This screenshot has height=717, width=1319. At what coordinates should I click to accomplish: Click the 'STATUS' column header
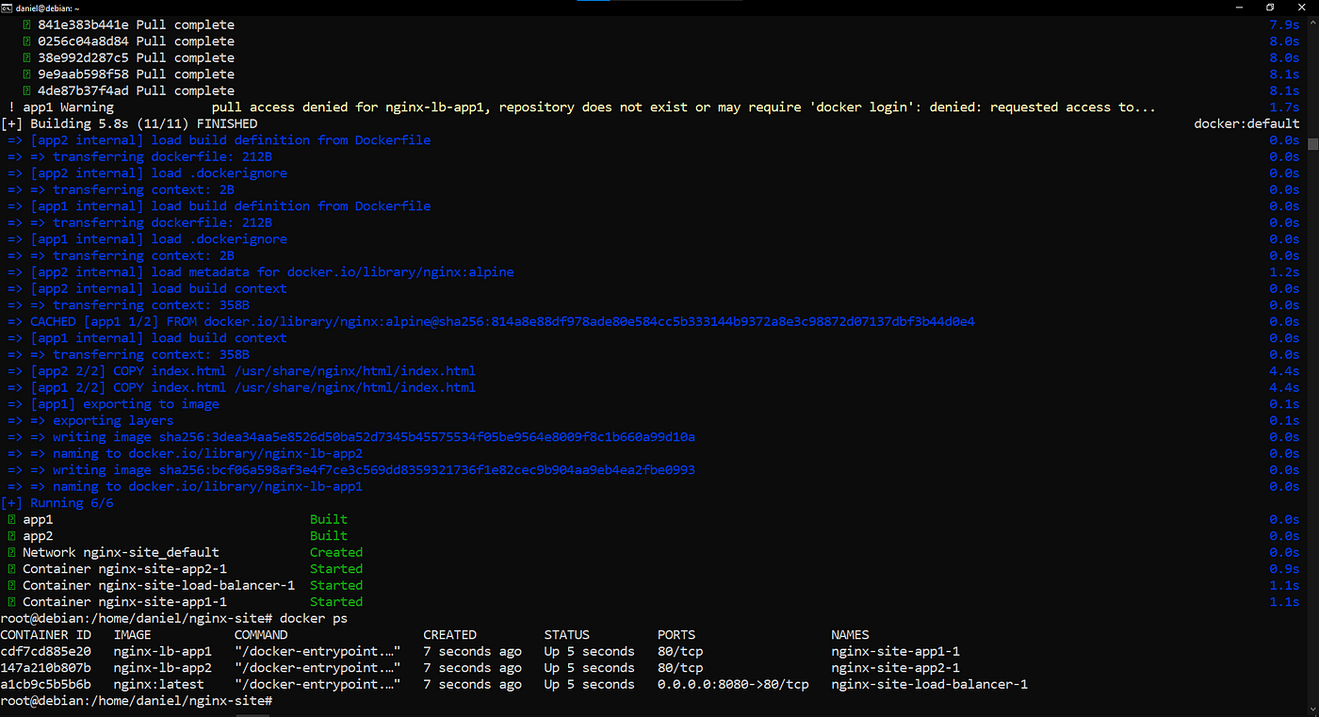click(x=567, y=635)
